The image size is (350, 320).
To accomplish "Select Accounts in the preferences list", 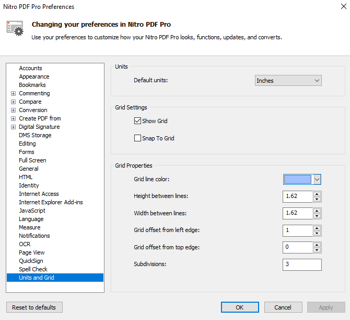I will click(x=30, y=68).
